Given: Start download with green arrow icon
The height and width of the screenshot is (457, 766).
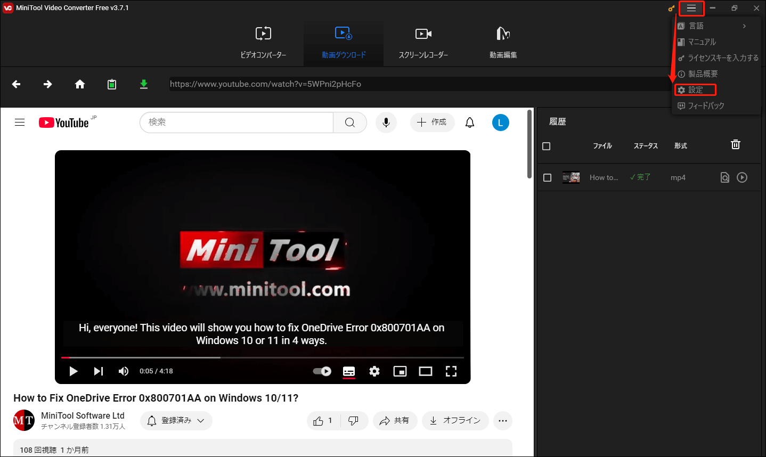Looking at the screenshot, I should [144, 84].
